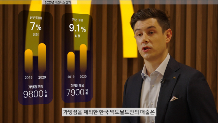Click the '가맹점 포함' label
218x123 pixels.
(x=36, y=87)
